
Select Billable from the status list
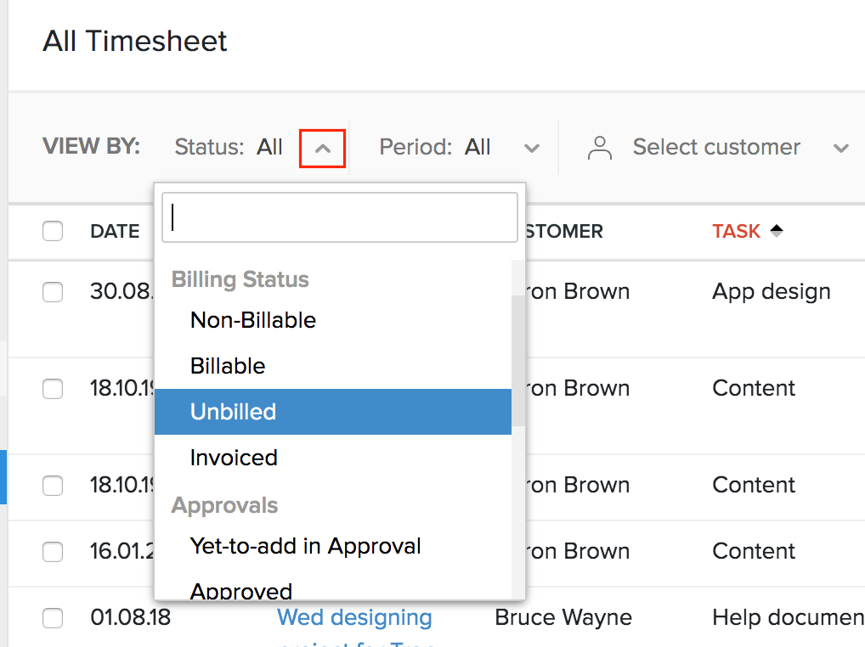[x=228, y=366]
